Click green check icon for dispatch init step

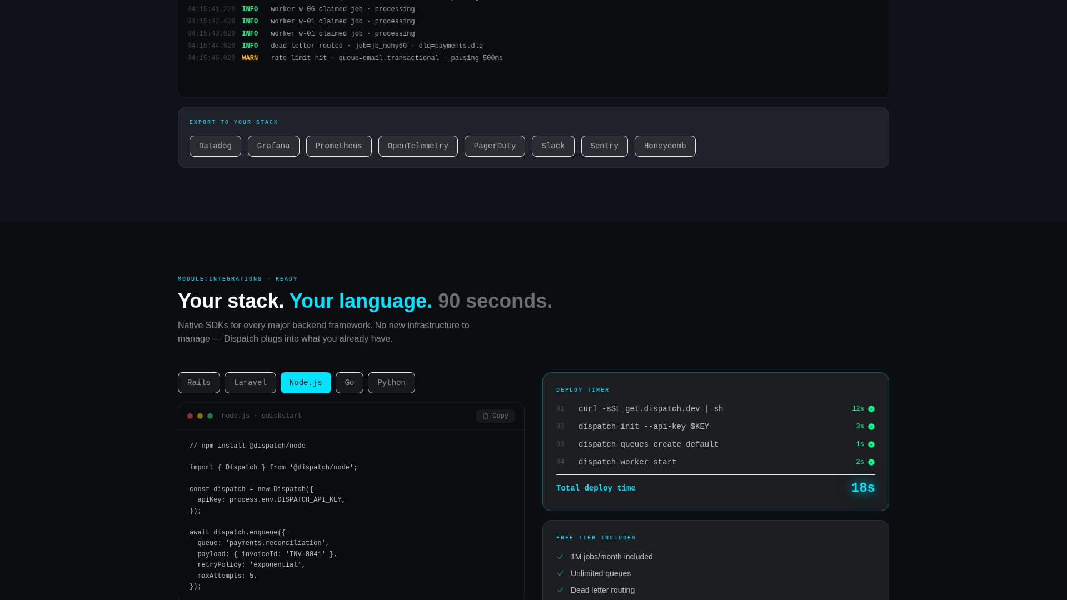pos(871,427)
